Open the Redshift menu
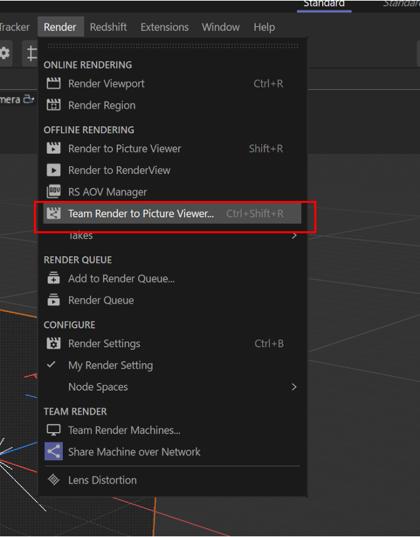Screen dimensions: 420x537 [x=108, y=27]
